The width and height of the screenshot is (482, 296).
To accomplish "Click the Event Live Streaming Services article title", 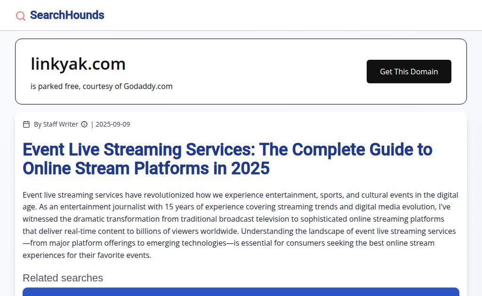I will tap(227, 159).
